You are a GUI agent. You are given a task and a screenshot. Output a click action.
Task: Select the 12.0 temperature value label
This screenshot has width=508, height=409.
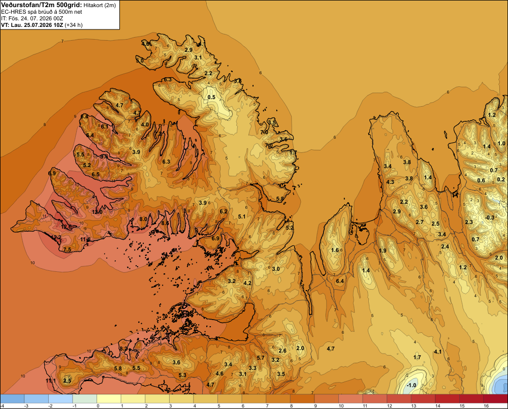click(x=97, y=212)
